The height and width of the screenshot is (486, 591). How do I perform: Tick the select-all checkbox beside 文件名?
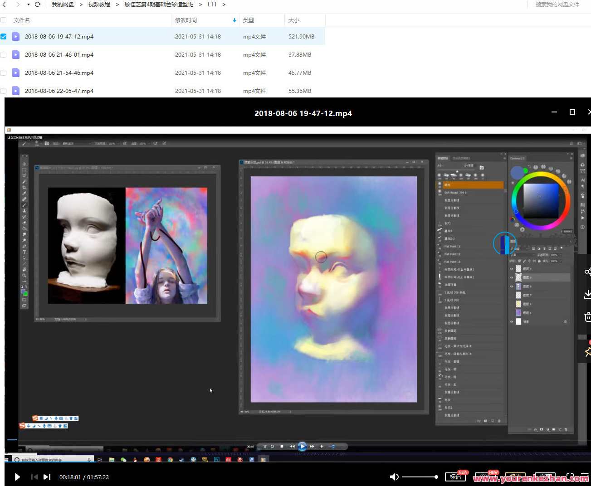point(4,20)
